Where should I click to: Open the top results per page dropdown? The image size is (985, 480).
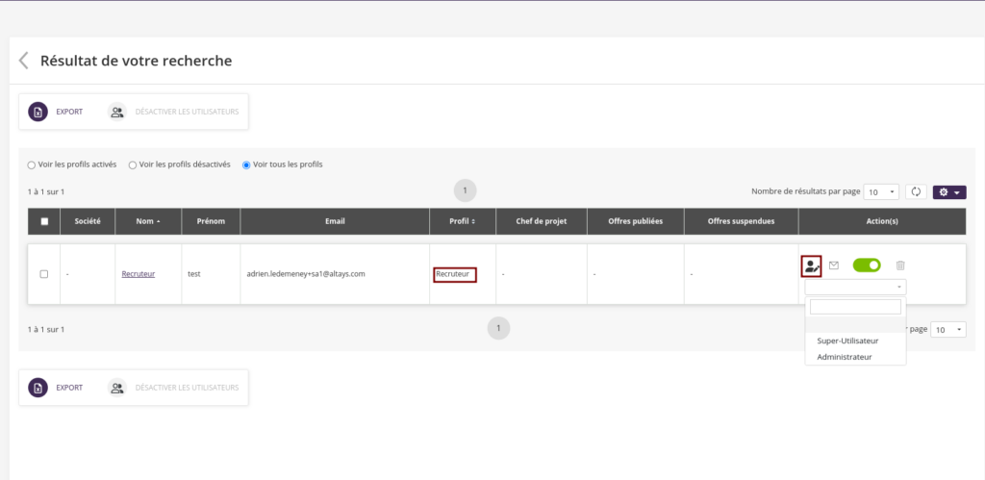tap(881, 191)
